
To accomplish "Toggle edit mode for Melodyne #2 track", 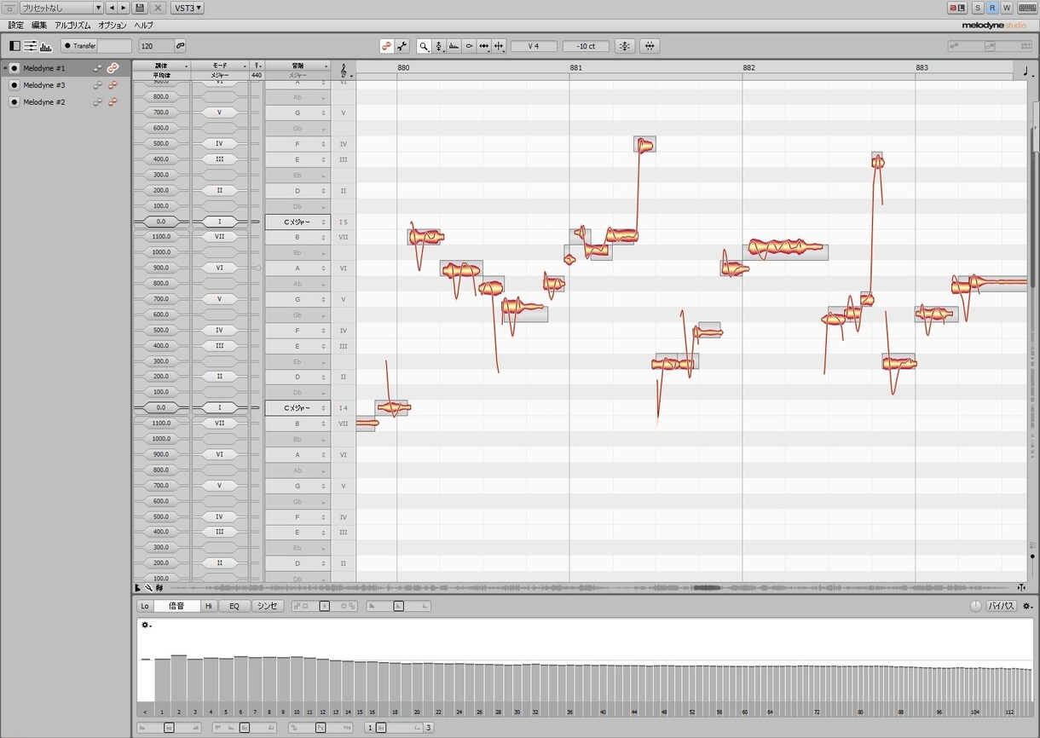I will [x=113, y=102].
